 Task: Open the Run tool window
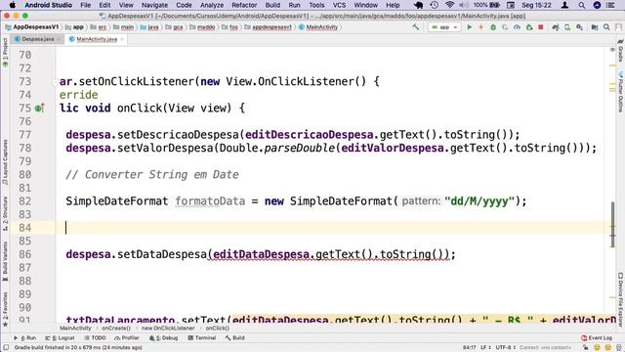(x=25, y=337)
